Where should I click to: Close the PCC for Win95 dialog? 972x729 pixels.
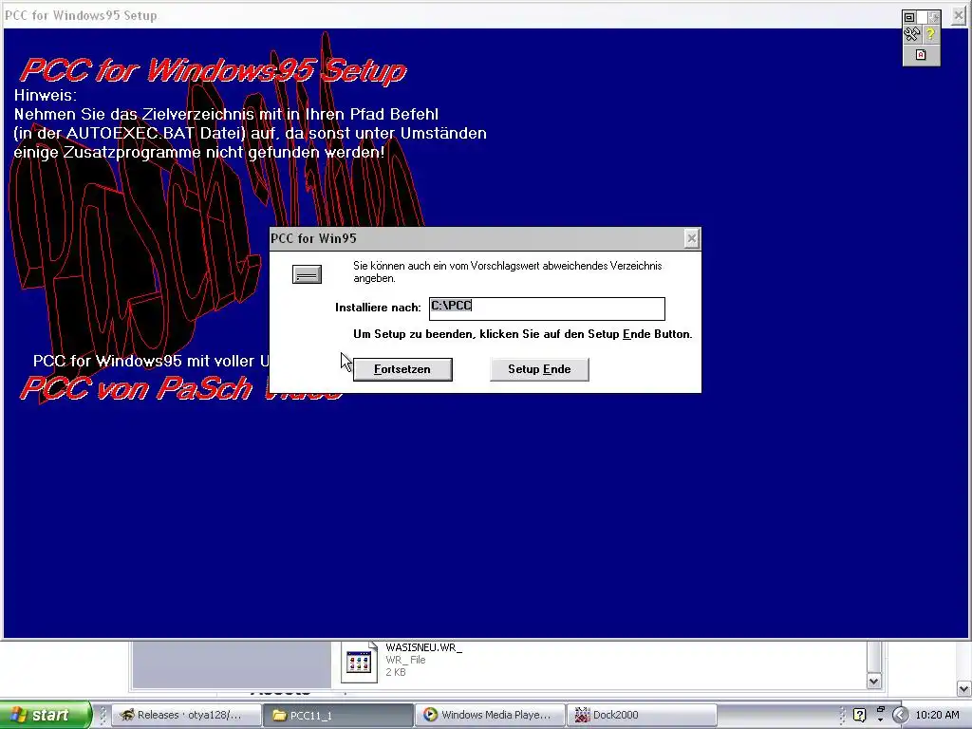pyautogui.click(x=692, y=238)
